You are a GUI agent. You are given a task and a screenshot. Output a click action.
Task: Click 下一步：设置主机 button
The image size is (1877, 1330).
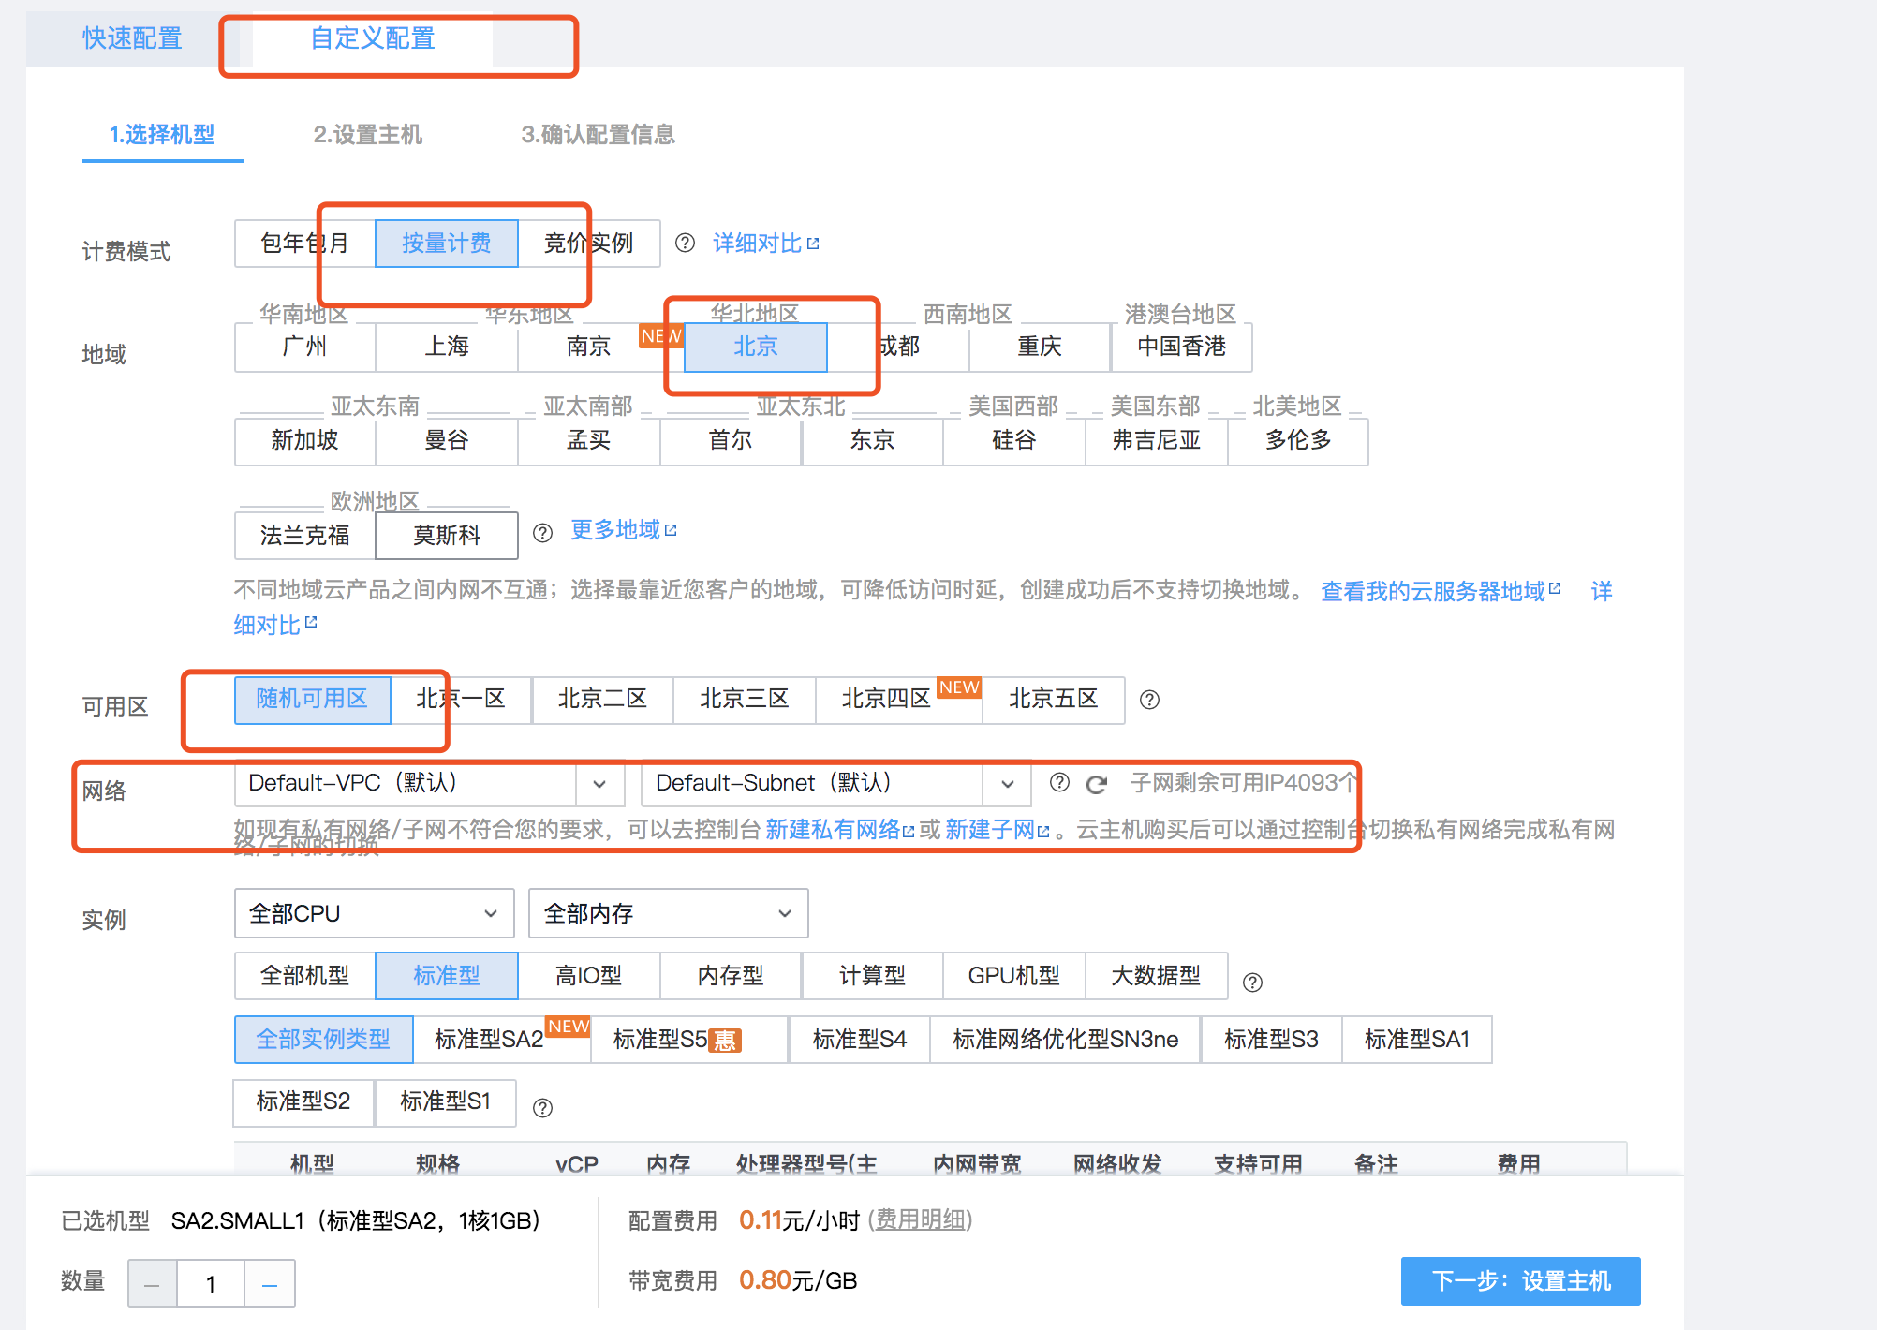(1520, 1280)
